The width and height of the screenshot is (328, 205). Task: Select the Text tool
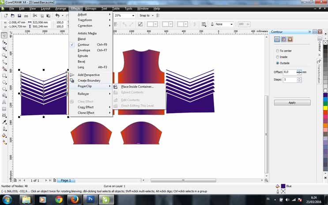[4, 102]
